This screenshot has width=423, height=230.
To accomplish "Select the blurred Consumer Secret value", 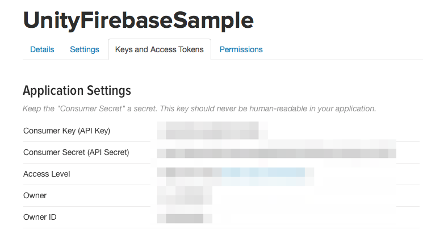I will 276,152.
